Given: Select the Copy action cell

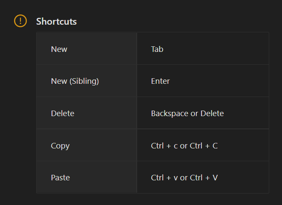Looking at the screenshot, I should coord(86,145).
